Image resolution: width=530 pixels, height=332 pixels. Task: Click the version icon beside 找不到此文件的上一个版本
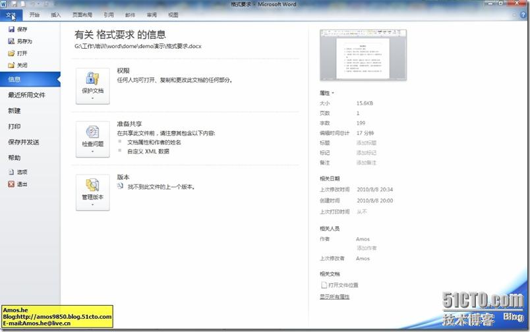(x=121, y=186)
